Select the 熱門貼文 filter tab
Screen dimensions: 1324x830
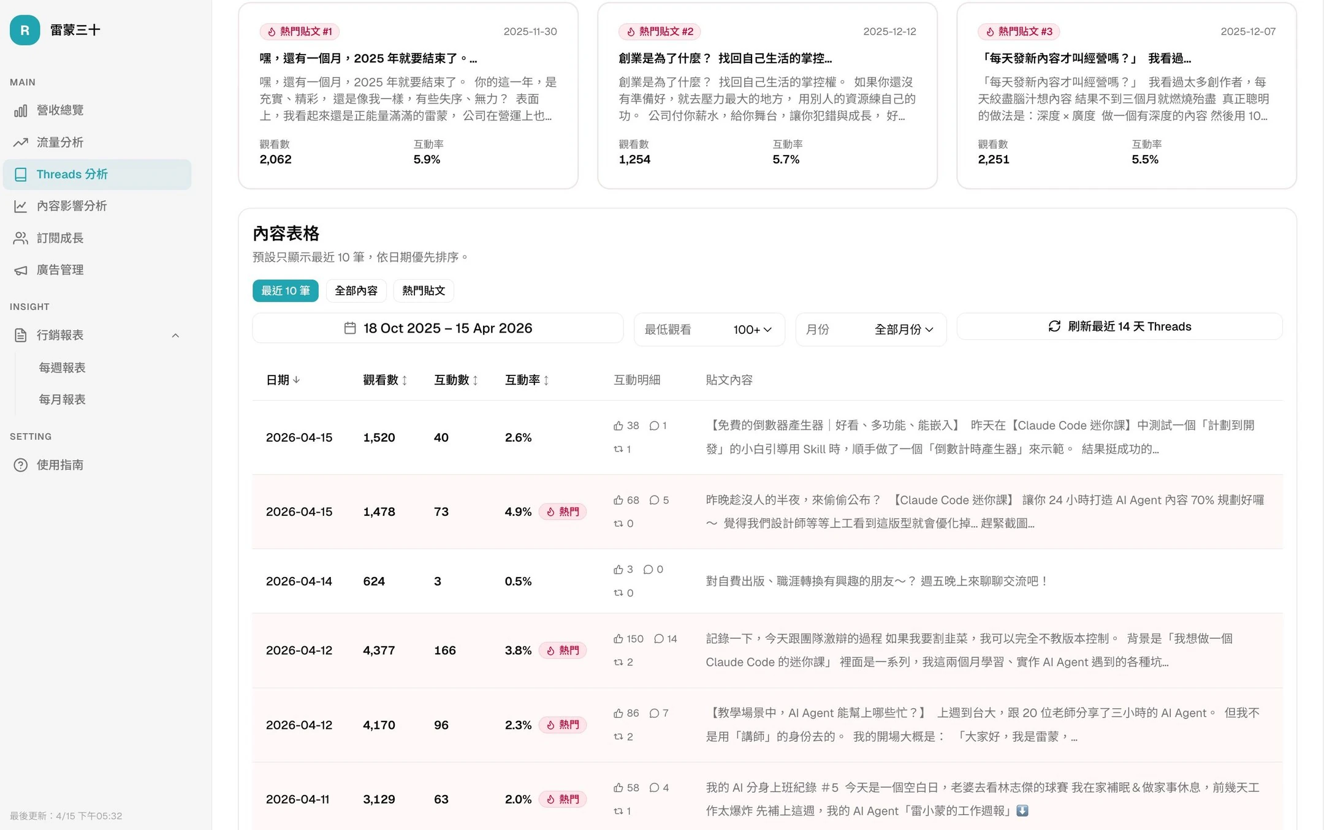(424, 290)
